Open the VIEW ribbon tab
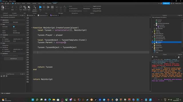Viewport: 183px width, 102px height. tap(43, 3)
